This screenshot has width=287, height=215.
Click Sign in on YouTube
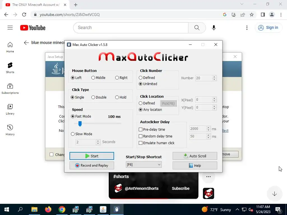tap(268, 28)
